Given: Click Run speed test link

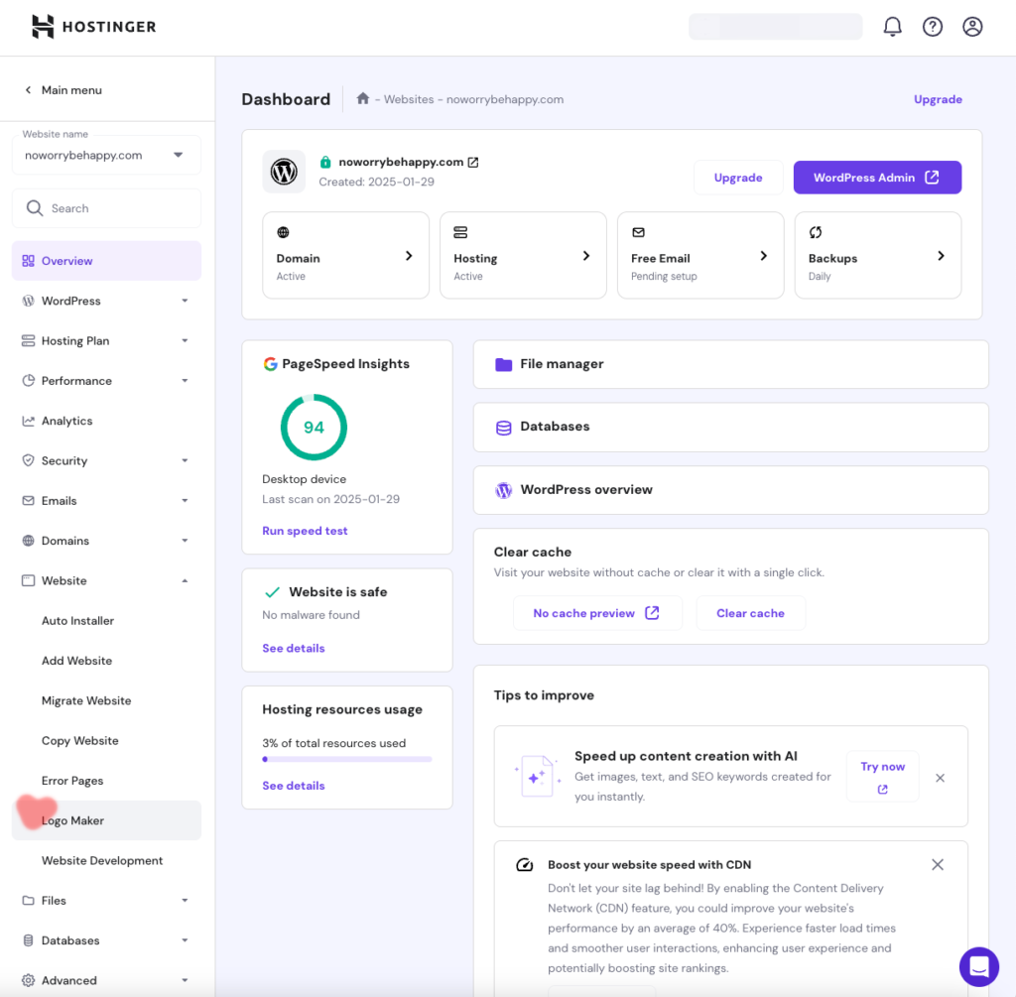Looking at the screenshot, I should pyautogui.click(x=305, y=531).
